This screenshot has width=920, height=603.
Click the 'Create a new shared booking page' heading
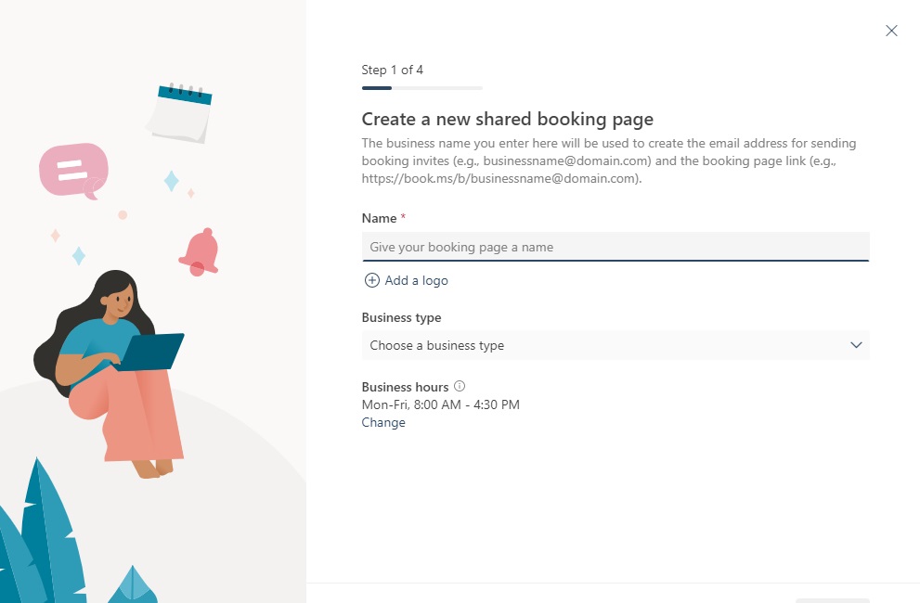point(508,119)
